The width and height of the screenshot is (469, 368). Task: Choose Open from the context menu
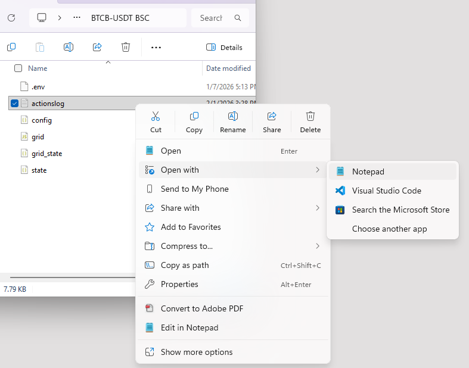(x=232, y=151)
